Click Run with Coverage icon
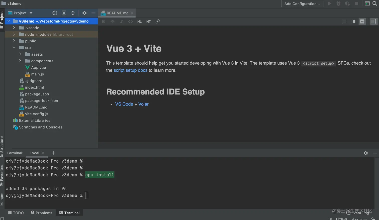This screenshot has height=220, width=379. [347, 4]
